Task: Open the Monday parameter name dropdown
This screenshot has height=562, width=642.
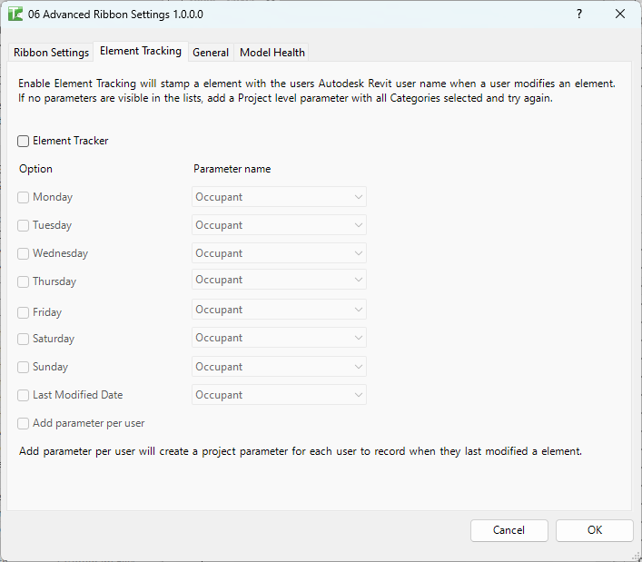Action: 279,197
